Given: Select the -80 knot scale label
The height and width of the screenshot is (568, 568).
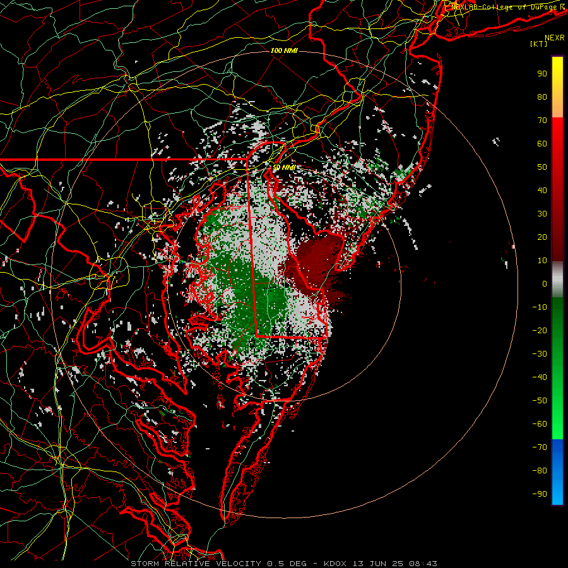Looking at the screenshot, I should pos(540,471).
